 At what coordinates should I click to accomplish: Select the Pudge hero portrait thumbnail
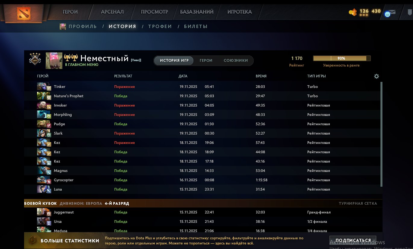coord(44,124)
